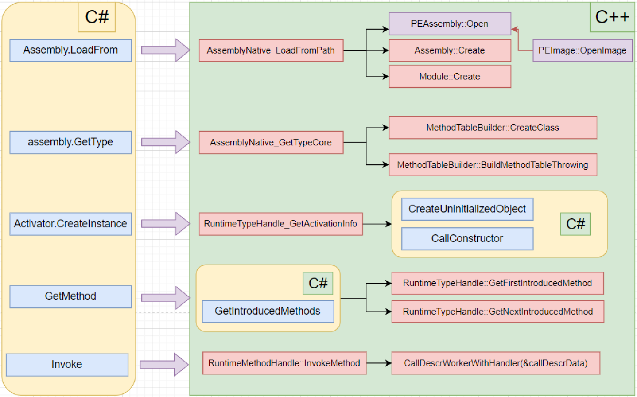
Task: Select the Invoke box
Action: 67,364
